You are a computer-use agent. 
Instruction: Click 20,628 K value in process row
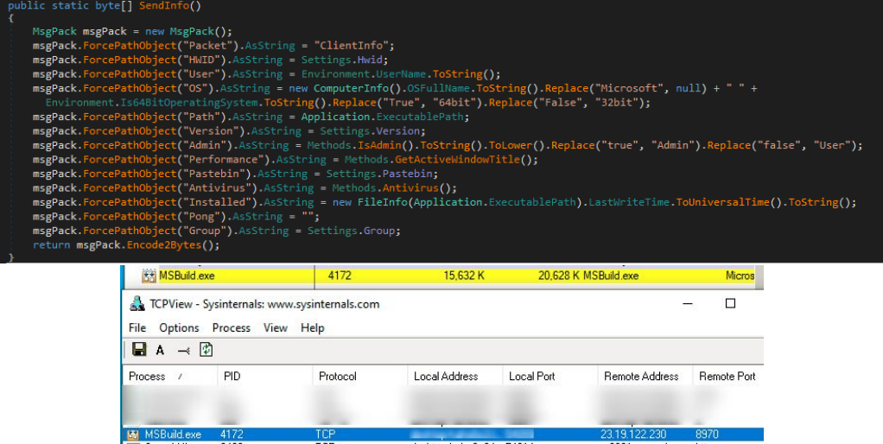pyautogui.click(x=559, y=276)
